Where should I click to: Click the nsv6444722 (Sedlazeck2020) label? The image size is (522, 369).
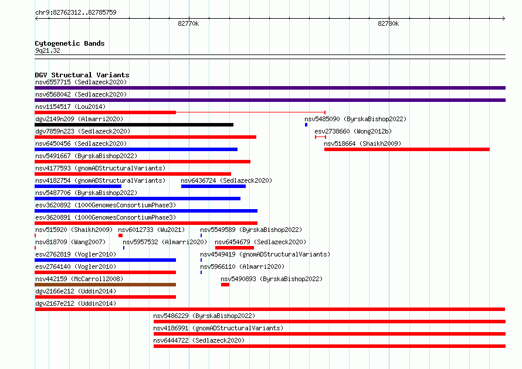[x=199, y=340]
